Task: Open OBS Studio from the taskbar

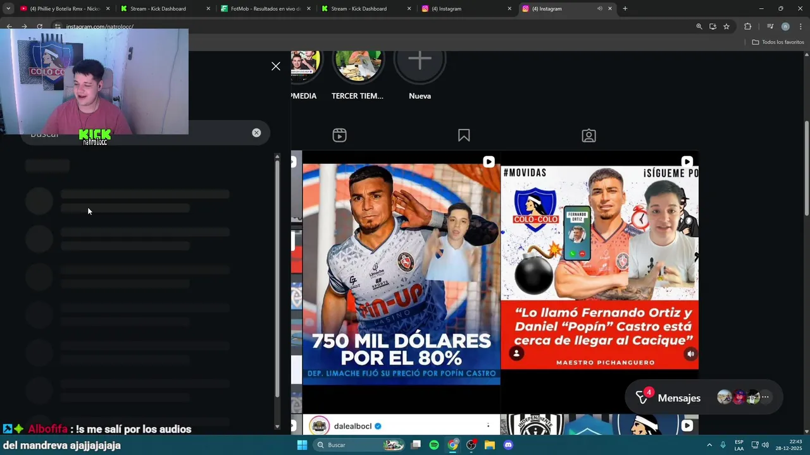Action: tap(471, 445)
